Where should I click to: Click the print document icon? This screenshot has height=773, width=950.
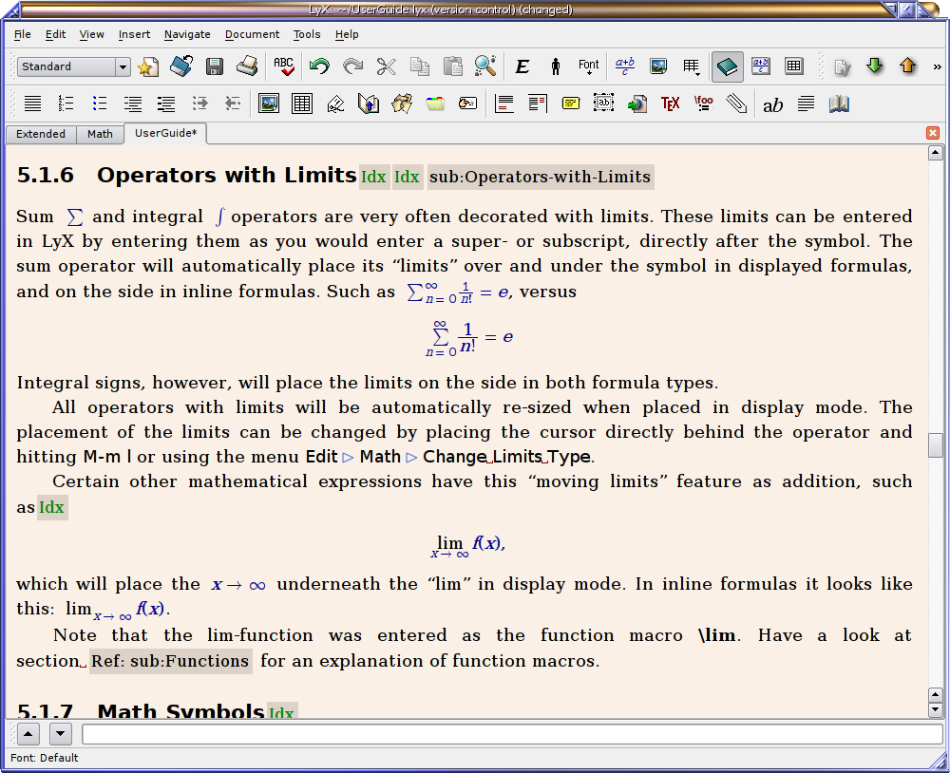(x=247, y=66)
